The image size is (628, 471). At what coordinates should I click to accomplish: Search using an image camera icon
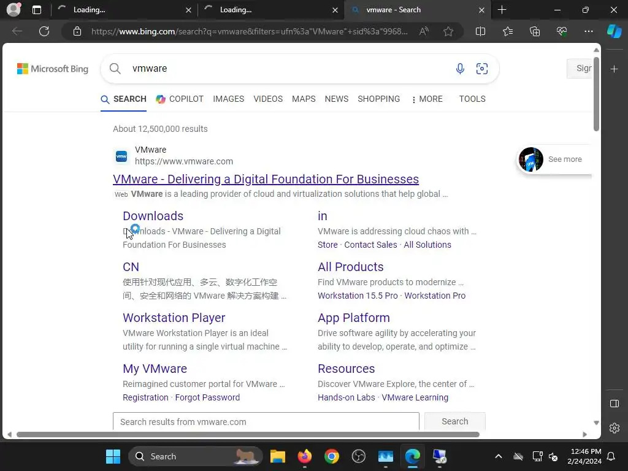click(x=482, y=69)
